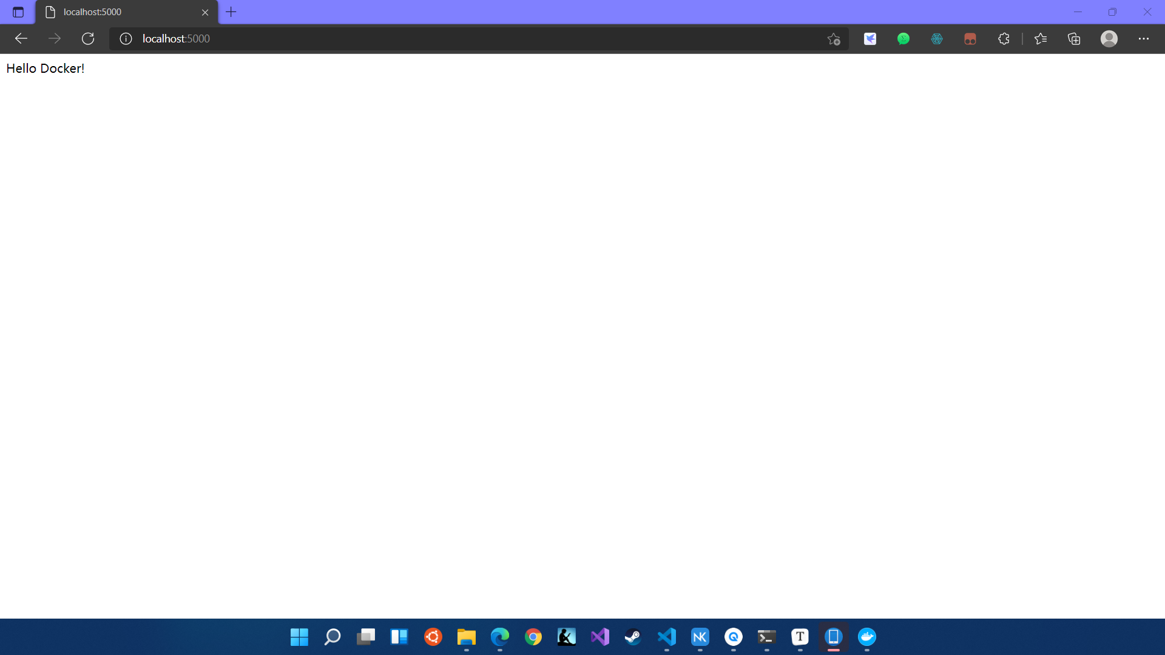Open the user profile avatar
This screenshot has width=1165, height=655.
point(1109,39)
